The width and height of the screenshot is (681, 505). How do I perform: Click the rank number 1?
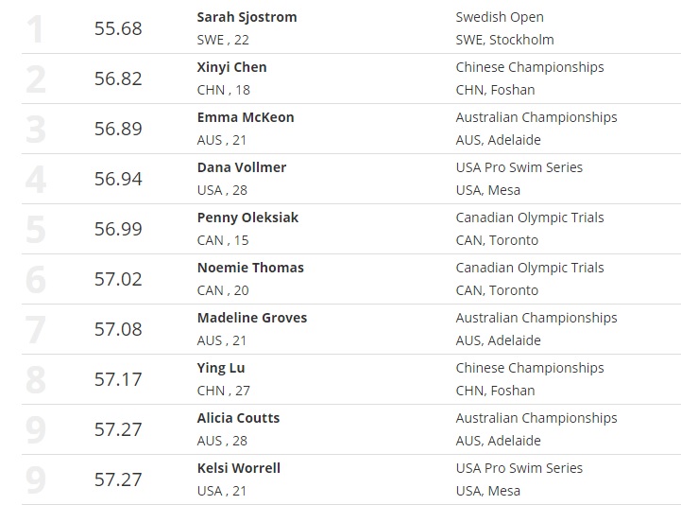35,29
